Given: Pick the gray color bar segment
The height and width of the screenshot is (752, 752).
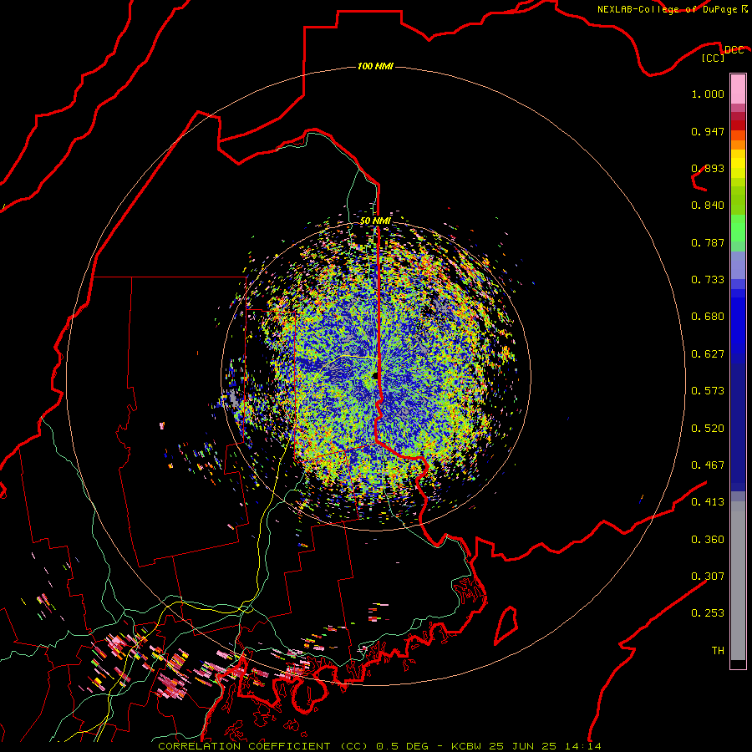Looking at the screenshot, I should [x=738, y=581].
